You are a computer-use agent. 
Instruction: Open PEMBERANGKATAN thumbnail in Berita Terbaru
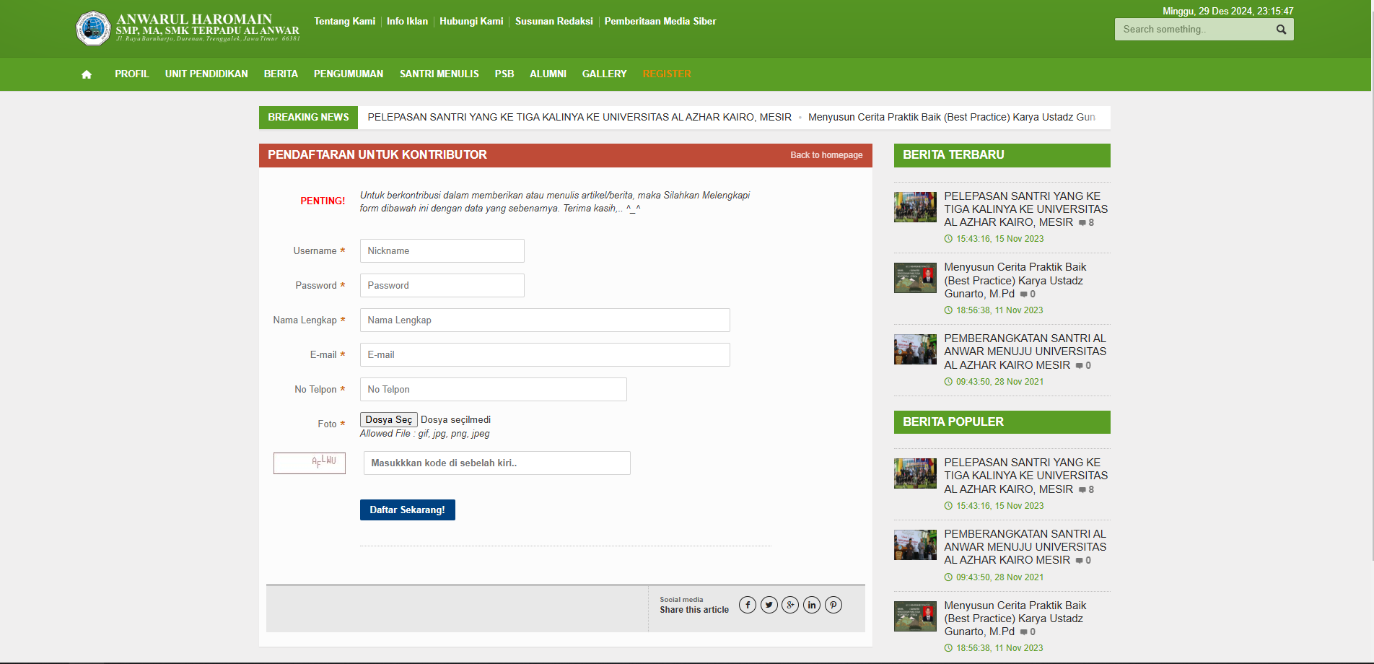click(x=915, y=349)
